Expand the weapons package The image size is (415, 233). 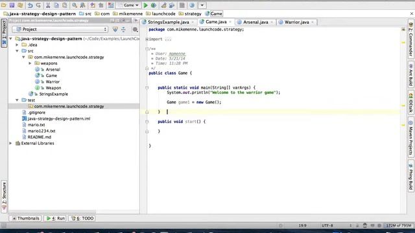tap(30, 63)
